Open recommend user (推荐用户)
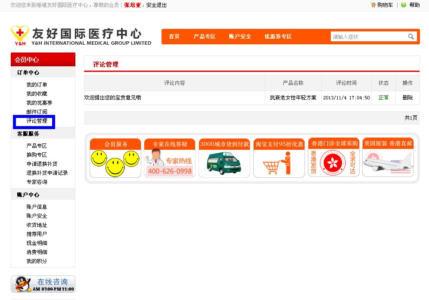The width and height of the screenshot is (429, 300). [37, 234]
